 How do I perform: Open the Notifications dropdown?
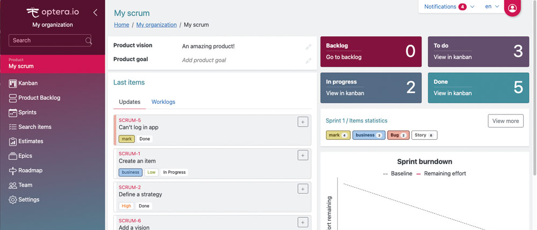(x=449, y=7)
